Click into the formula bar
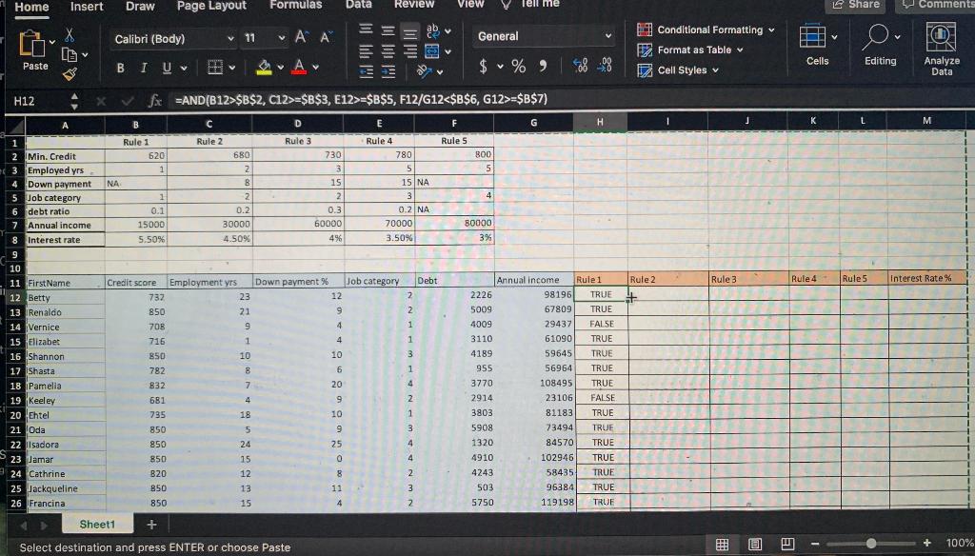 point(569,100)
